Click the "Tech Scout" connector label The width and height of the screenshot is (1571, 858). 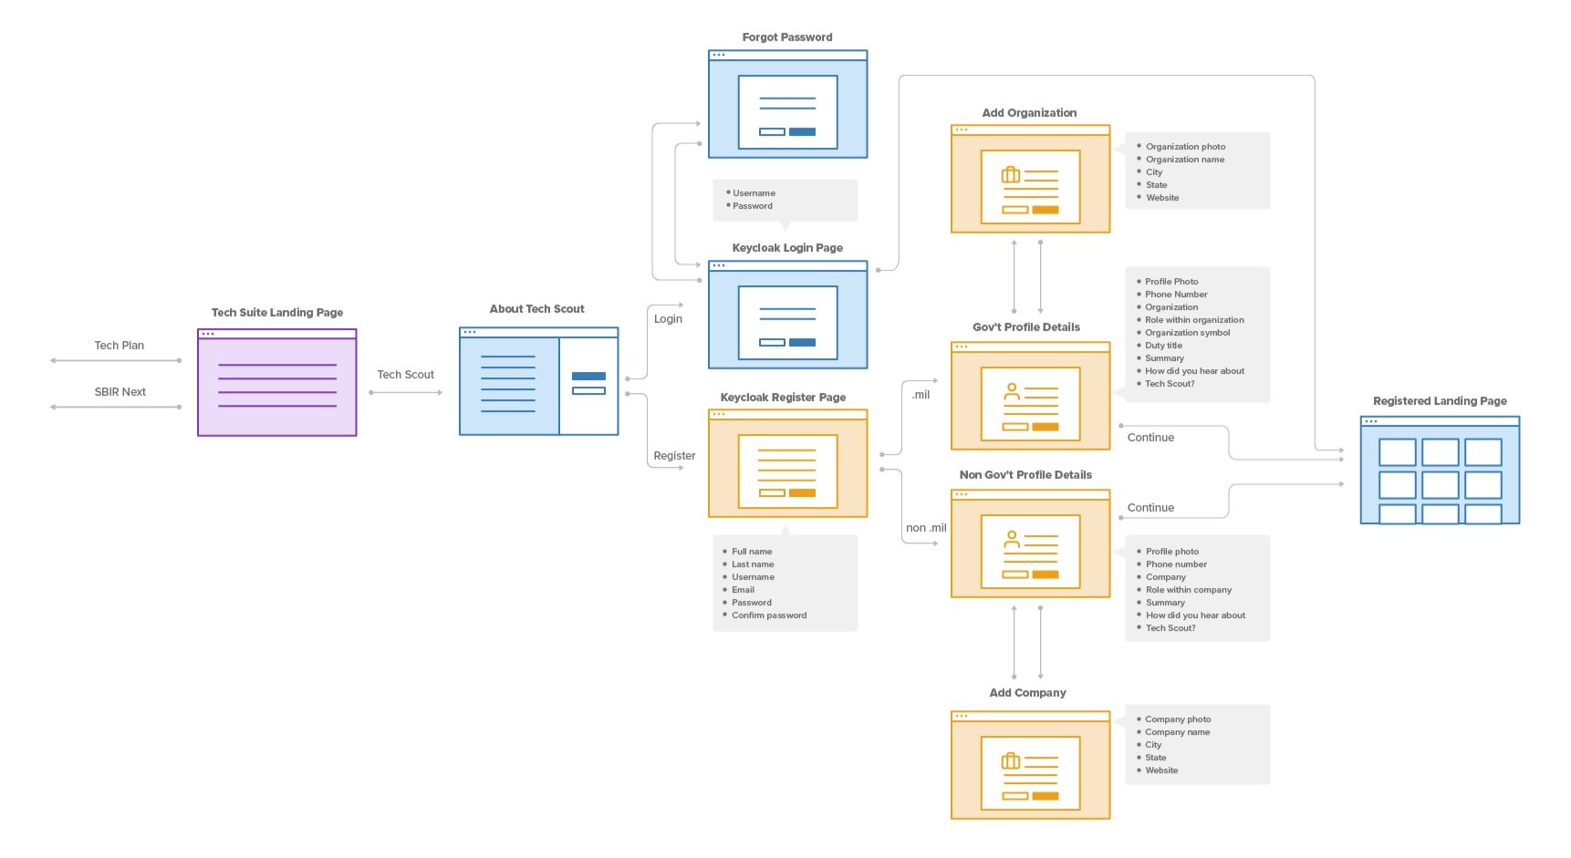click(x=406, y=375)
